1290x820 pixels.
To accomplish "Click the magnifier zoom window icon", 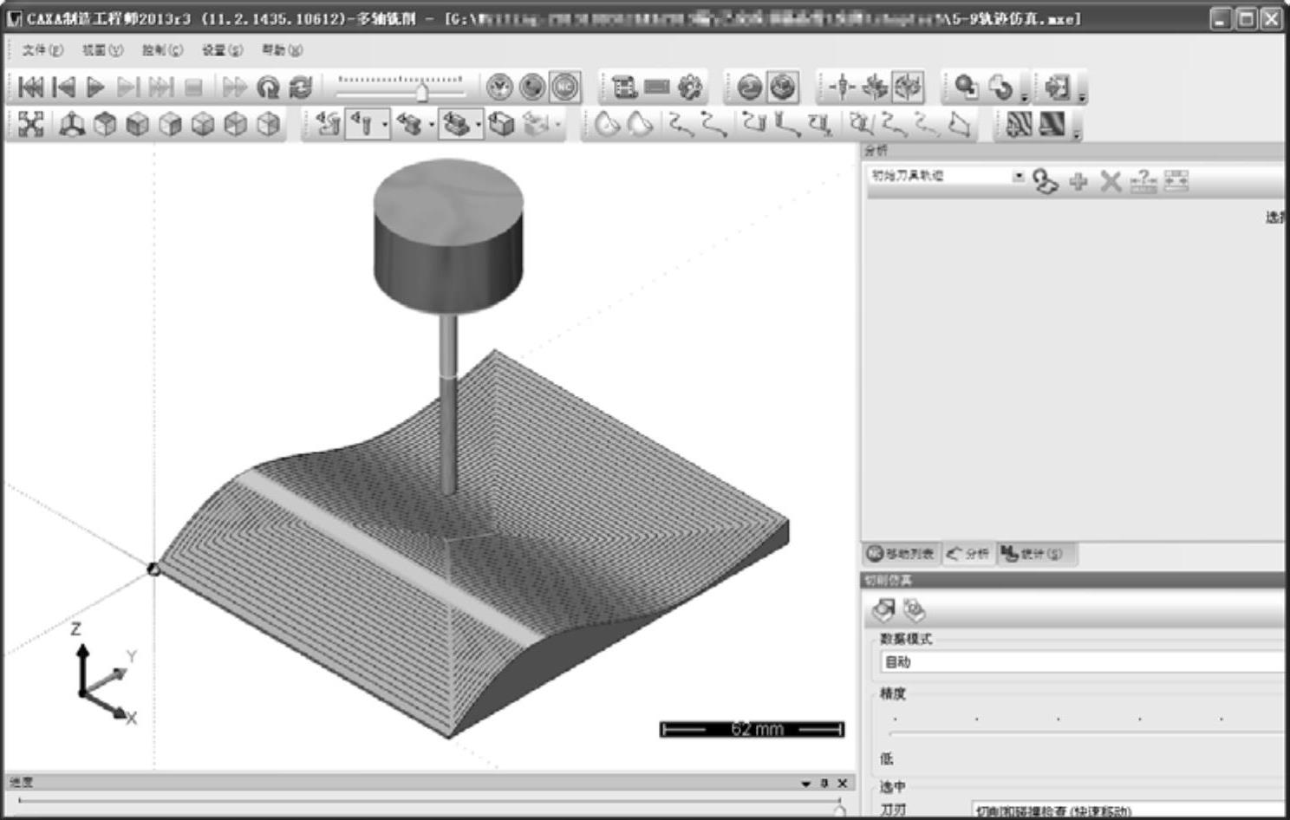I will [x=966, y=87].
